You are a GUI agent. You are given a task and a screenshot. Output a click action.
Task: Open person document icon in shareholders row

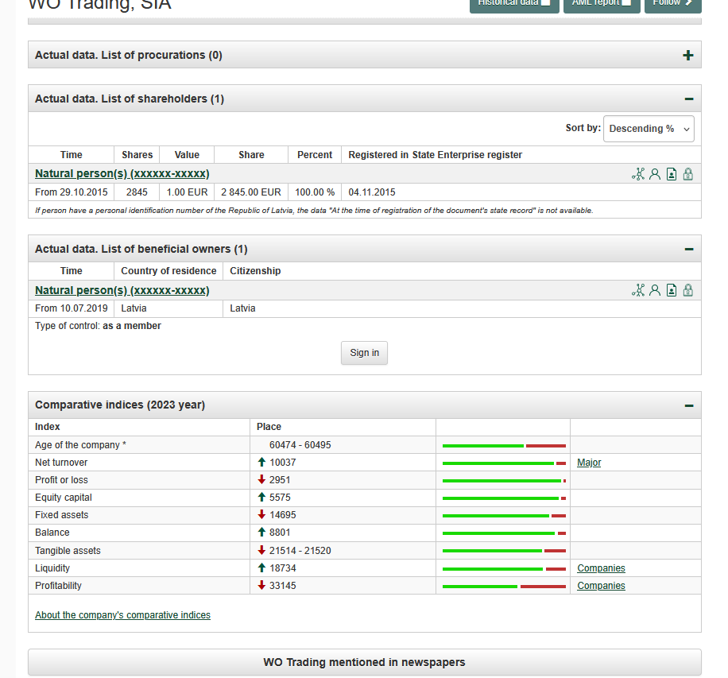point(672,174)
